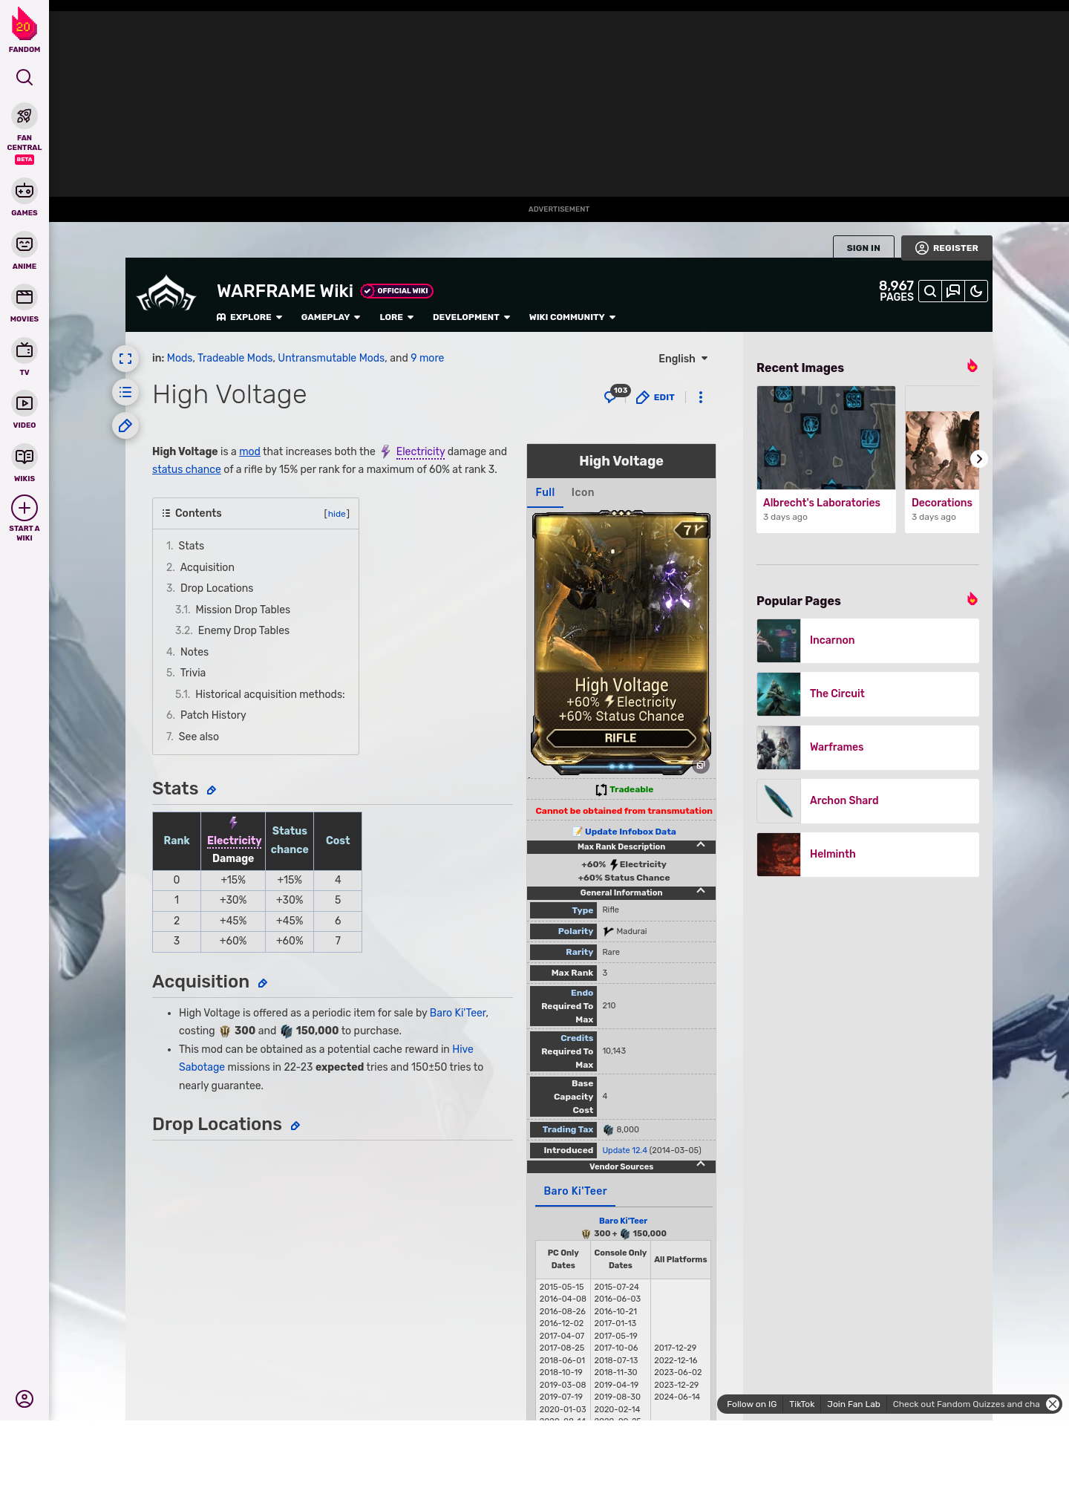The width and height of the screenshot is (1069, 1485).
Task: Click Follow on IG link
Action: click(751, 1404)
